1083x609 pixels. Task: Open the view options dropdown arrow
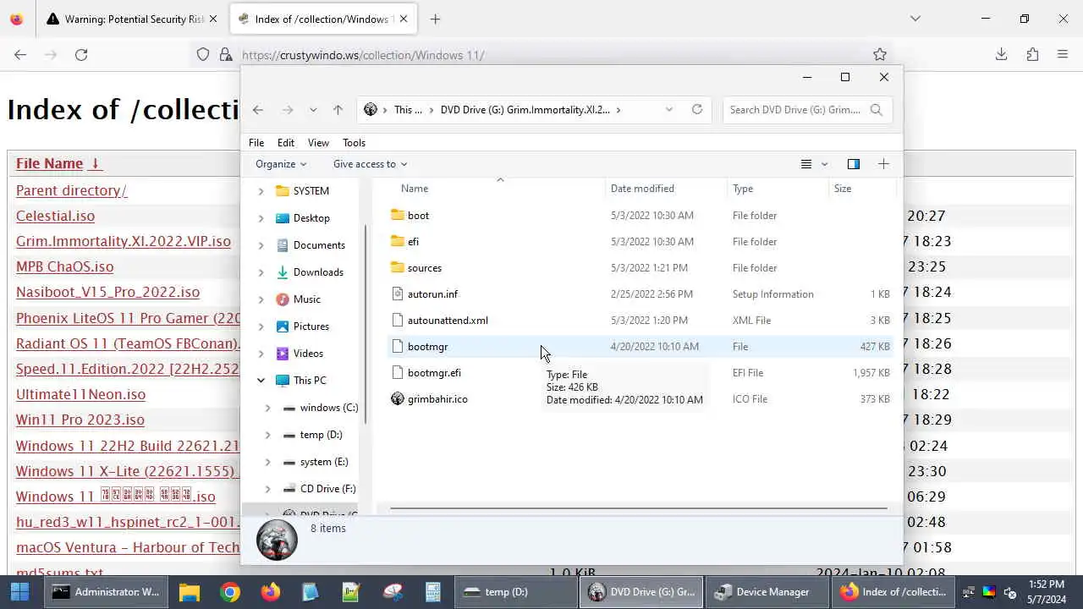[825, 164]
